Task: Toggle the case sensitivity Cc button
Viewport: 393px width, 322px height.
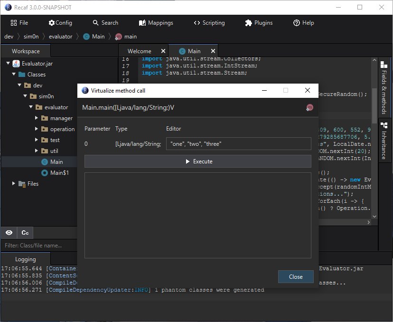Action: point(25,233)
